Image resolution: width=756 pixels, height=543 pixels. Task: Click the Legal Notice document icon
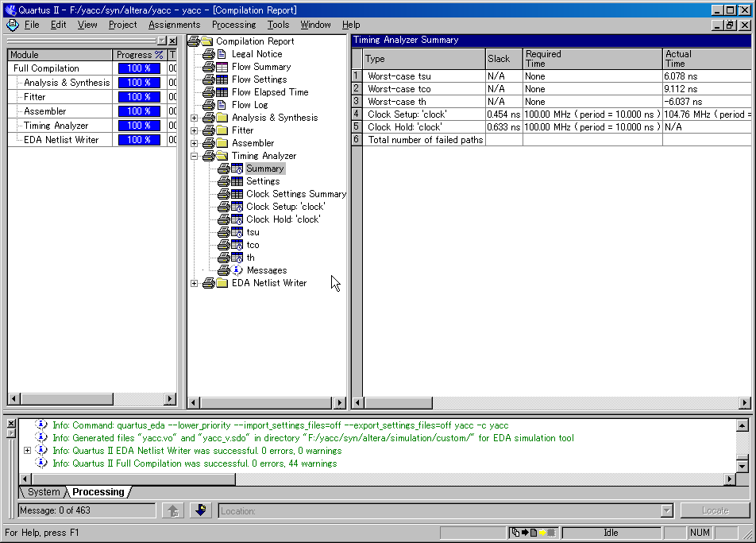point(222,54)
